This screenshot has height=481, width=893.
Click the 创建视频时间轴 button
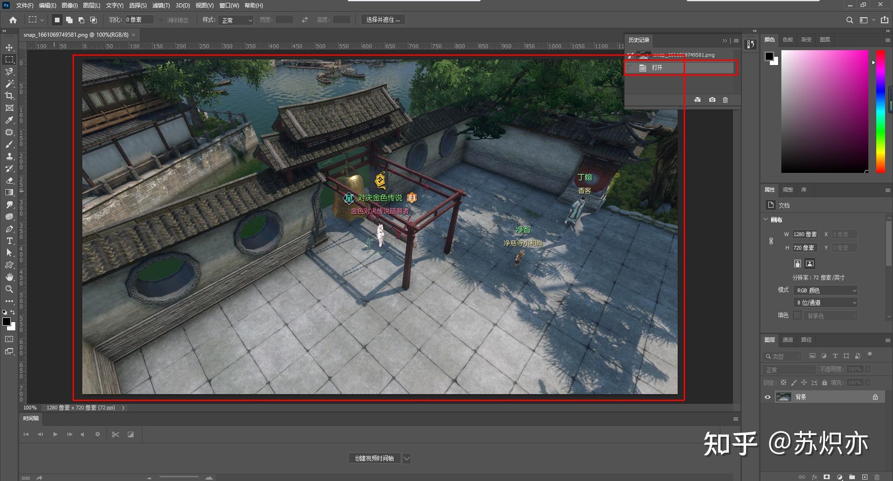(374, 458)
